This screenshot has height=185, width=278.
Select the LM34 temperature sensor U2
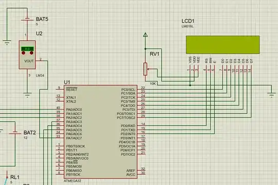[x=27, y=54]
